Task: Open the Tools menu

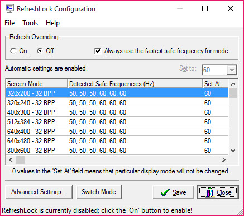Action: [x=30, y=23]
